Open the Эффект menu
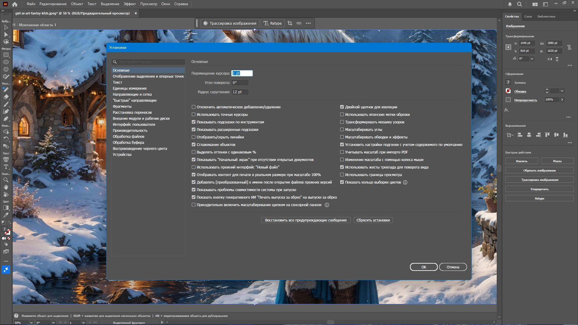The height and width of the screenshot is (325, 578). coord(129,4)
